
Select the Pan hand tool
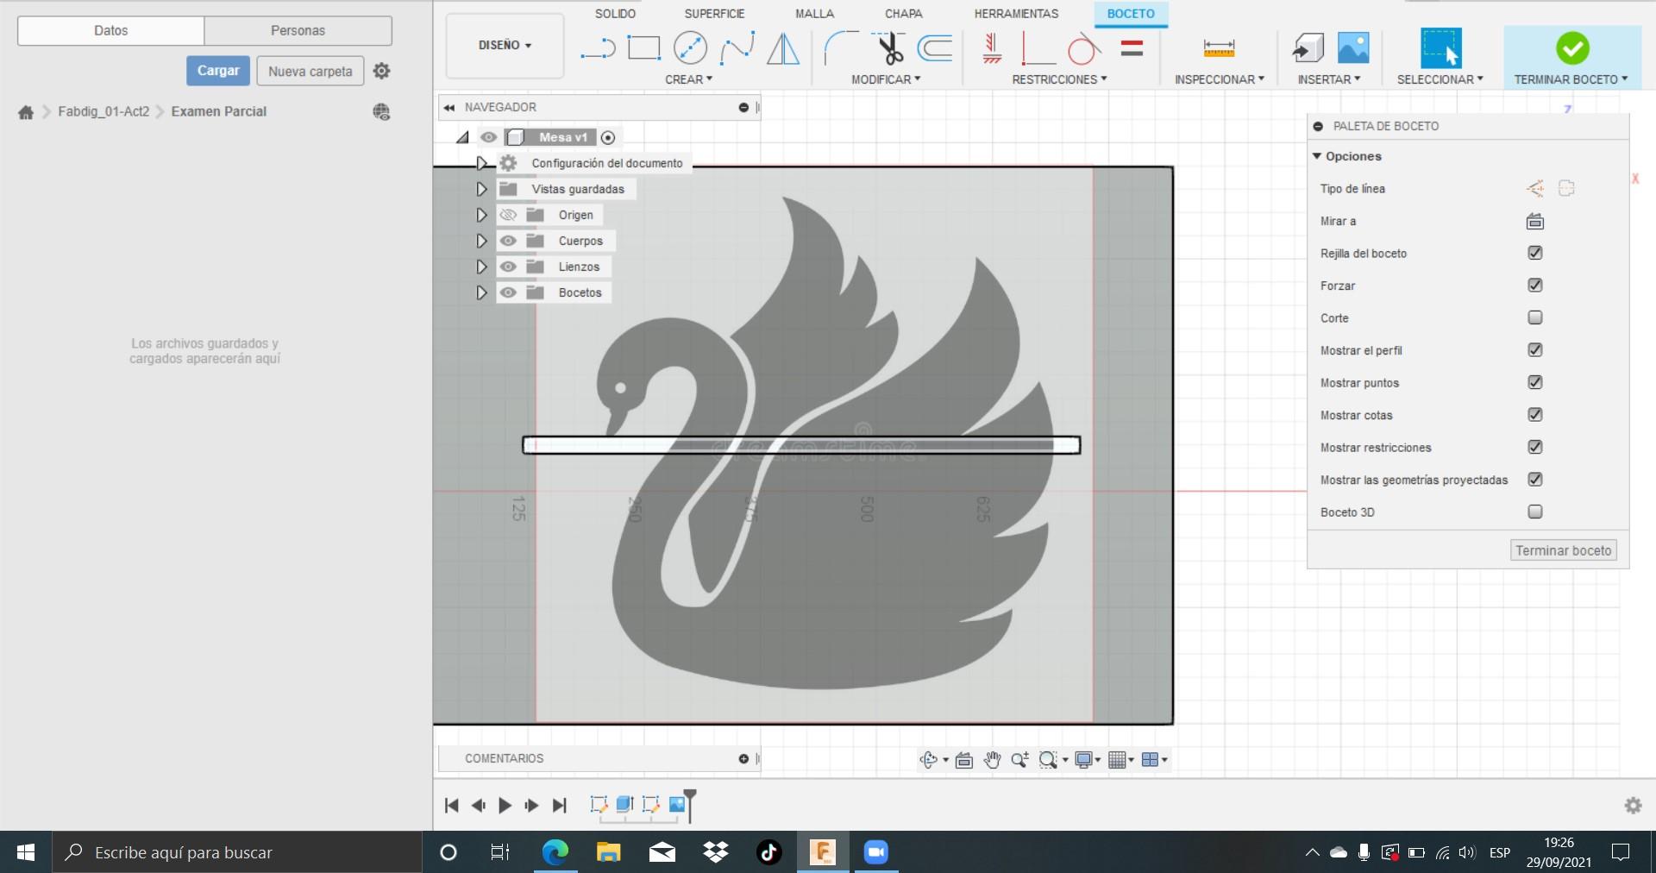point(993,760)
